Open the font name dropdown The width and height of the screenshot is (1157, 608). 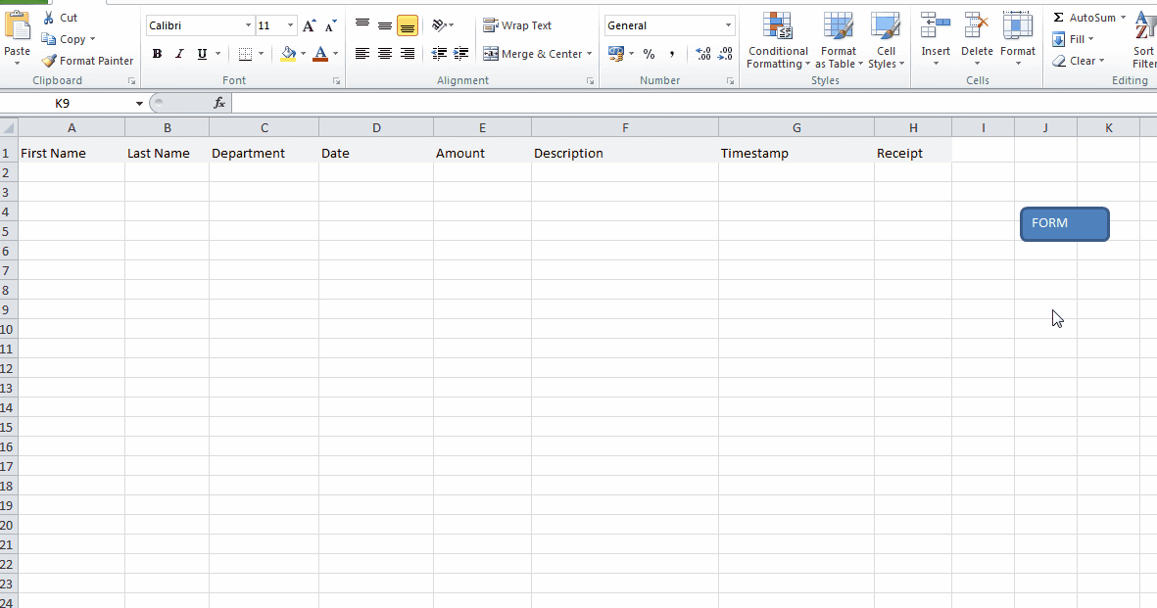click(247, 24)
